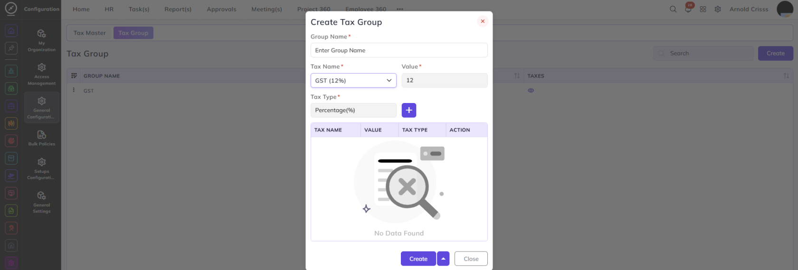Open the apps grid icon

pyautogui.click(x=703, y=9)
